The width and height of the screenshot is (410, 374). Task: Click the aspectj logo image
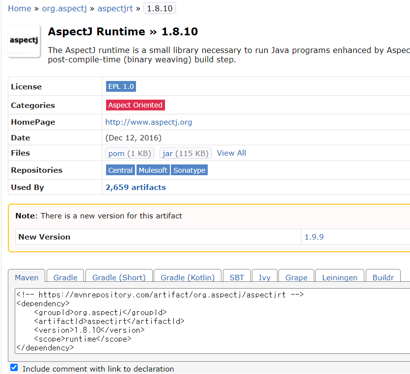point(24,41)
